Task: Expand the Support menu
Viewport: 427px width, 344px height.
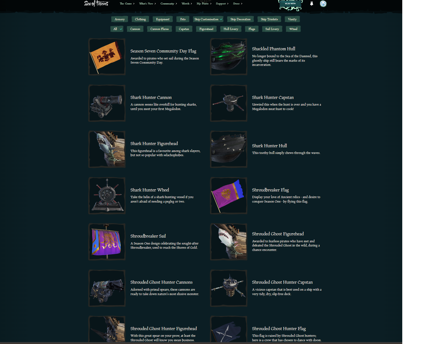Action: click(222, 4)
